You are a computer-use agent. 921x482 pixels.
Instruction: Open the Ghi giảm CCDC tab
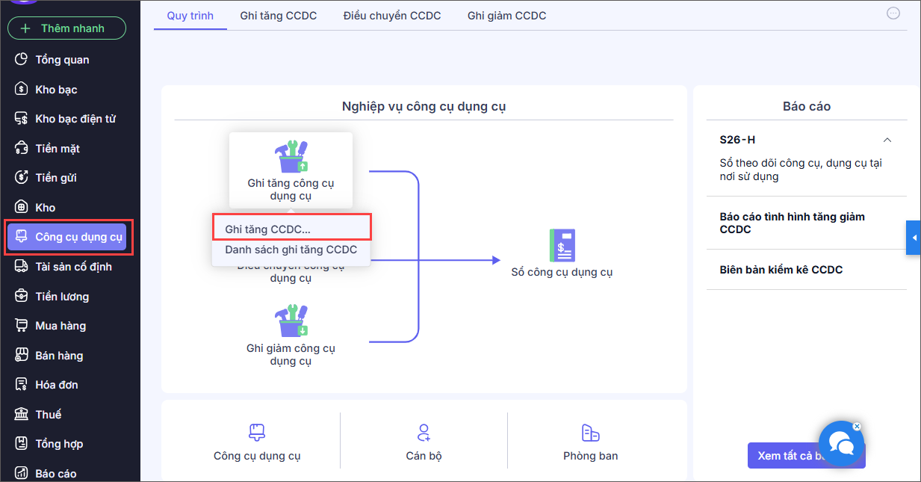tap(506, 16)
